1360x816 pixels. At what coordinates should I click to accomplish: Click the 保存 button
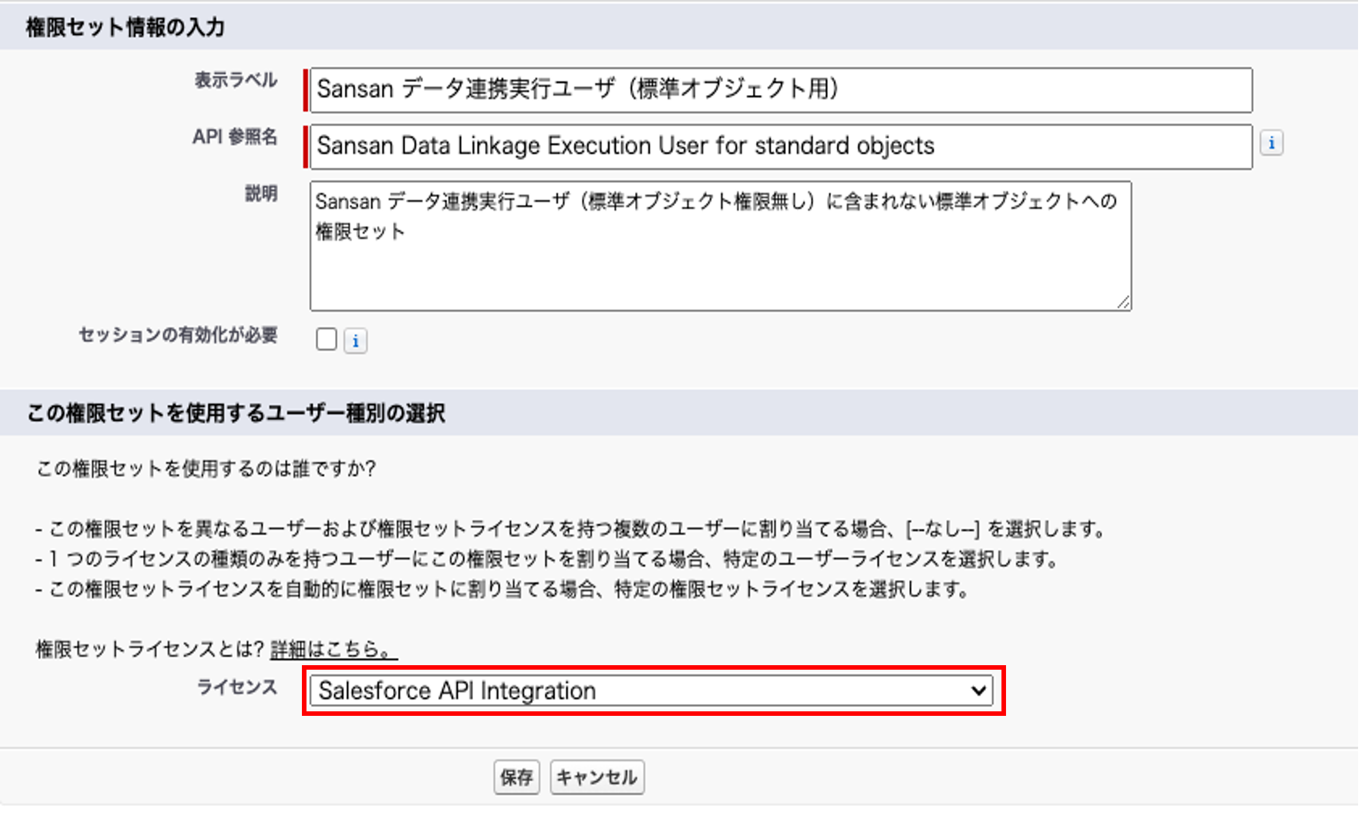coord(517,777)
